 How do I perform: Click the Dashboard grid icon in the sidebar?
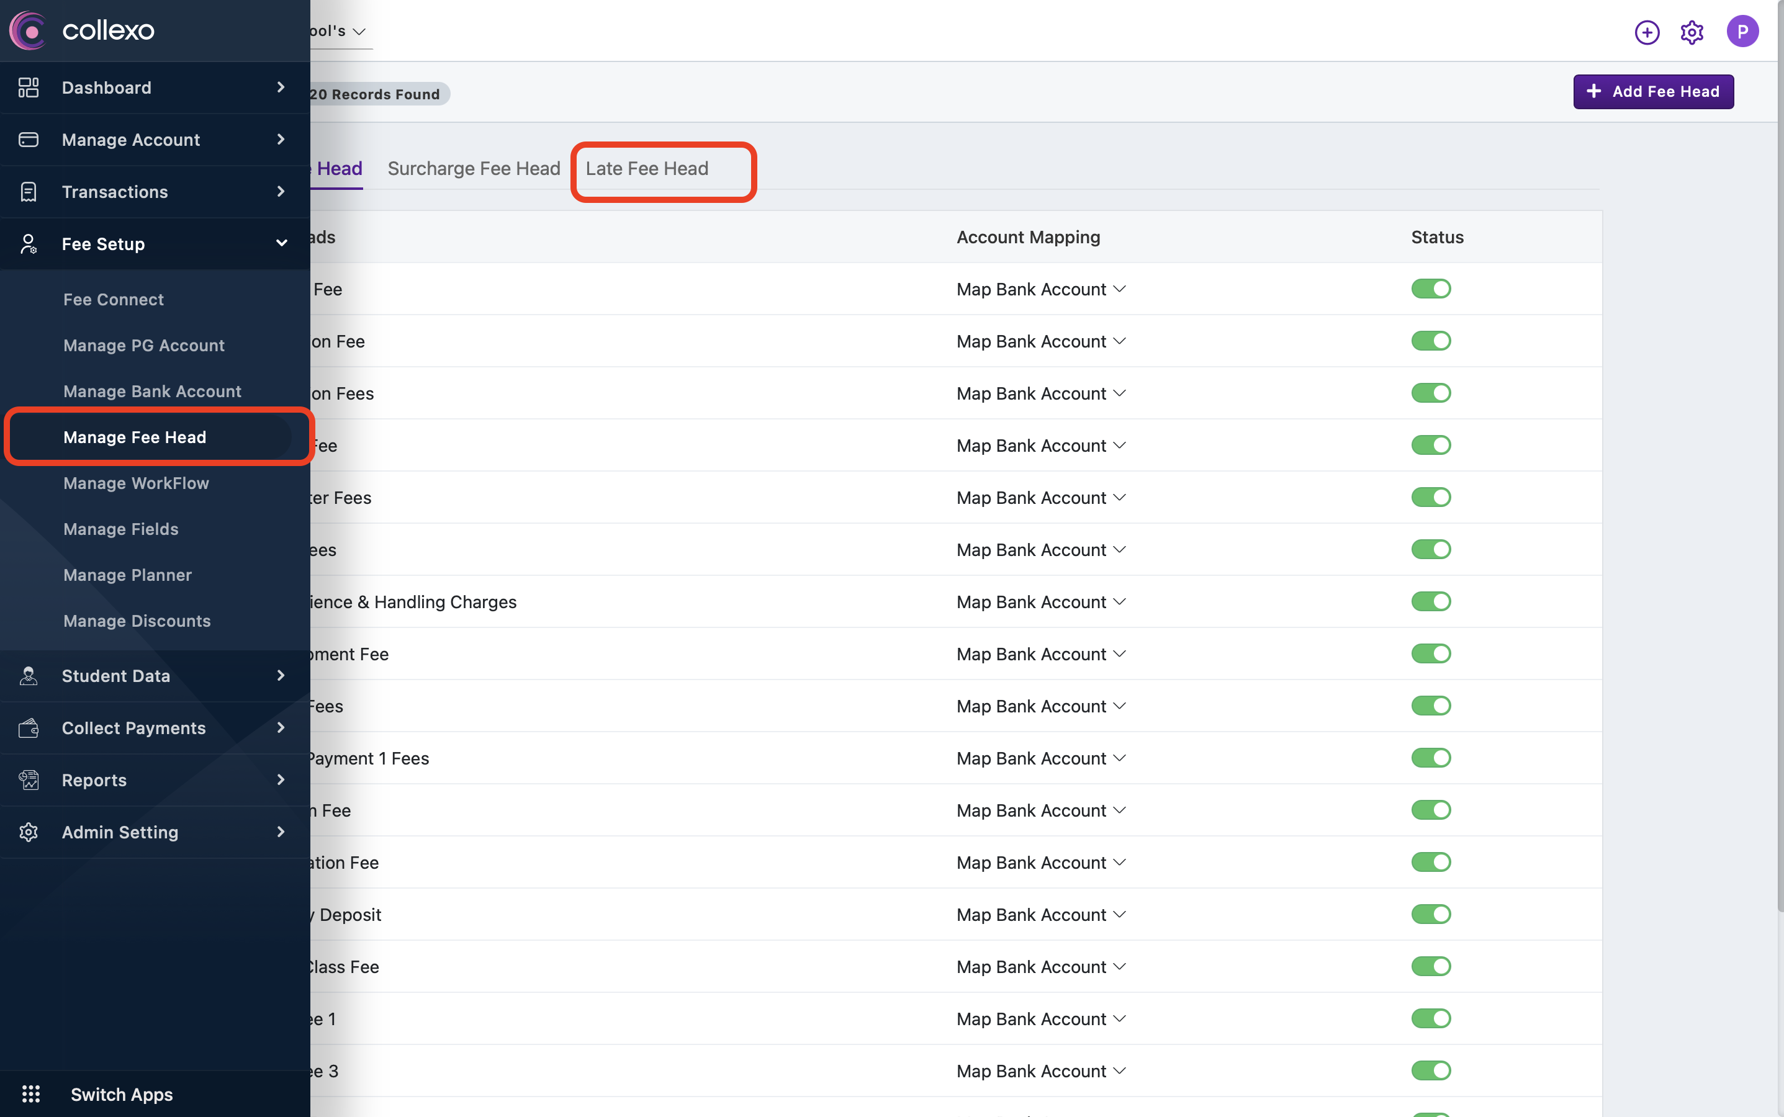coord(28,87)
